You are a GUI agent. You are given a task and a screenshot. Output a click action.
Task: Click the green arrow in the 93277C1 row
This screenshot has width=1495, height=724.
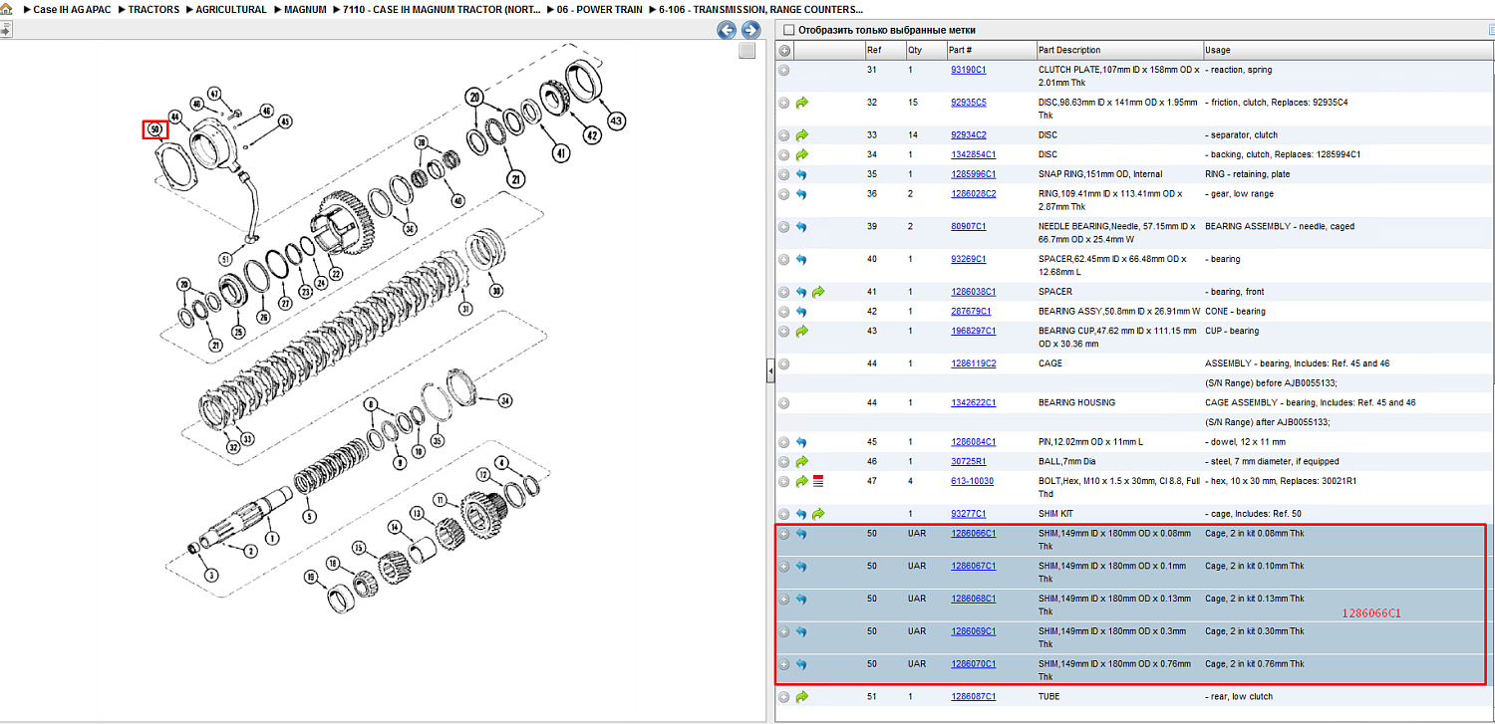point(818,515)
